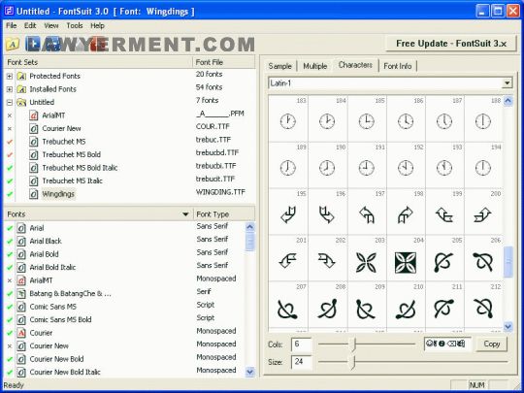
Task: Click the Cols slider handle
Action: [354, 344]
